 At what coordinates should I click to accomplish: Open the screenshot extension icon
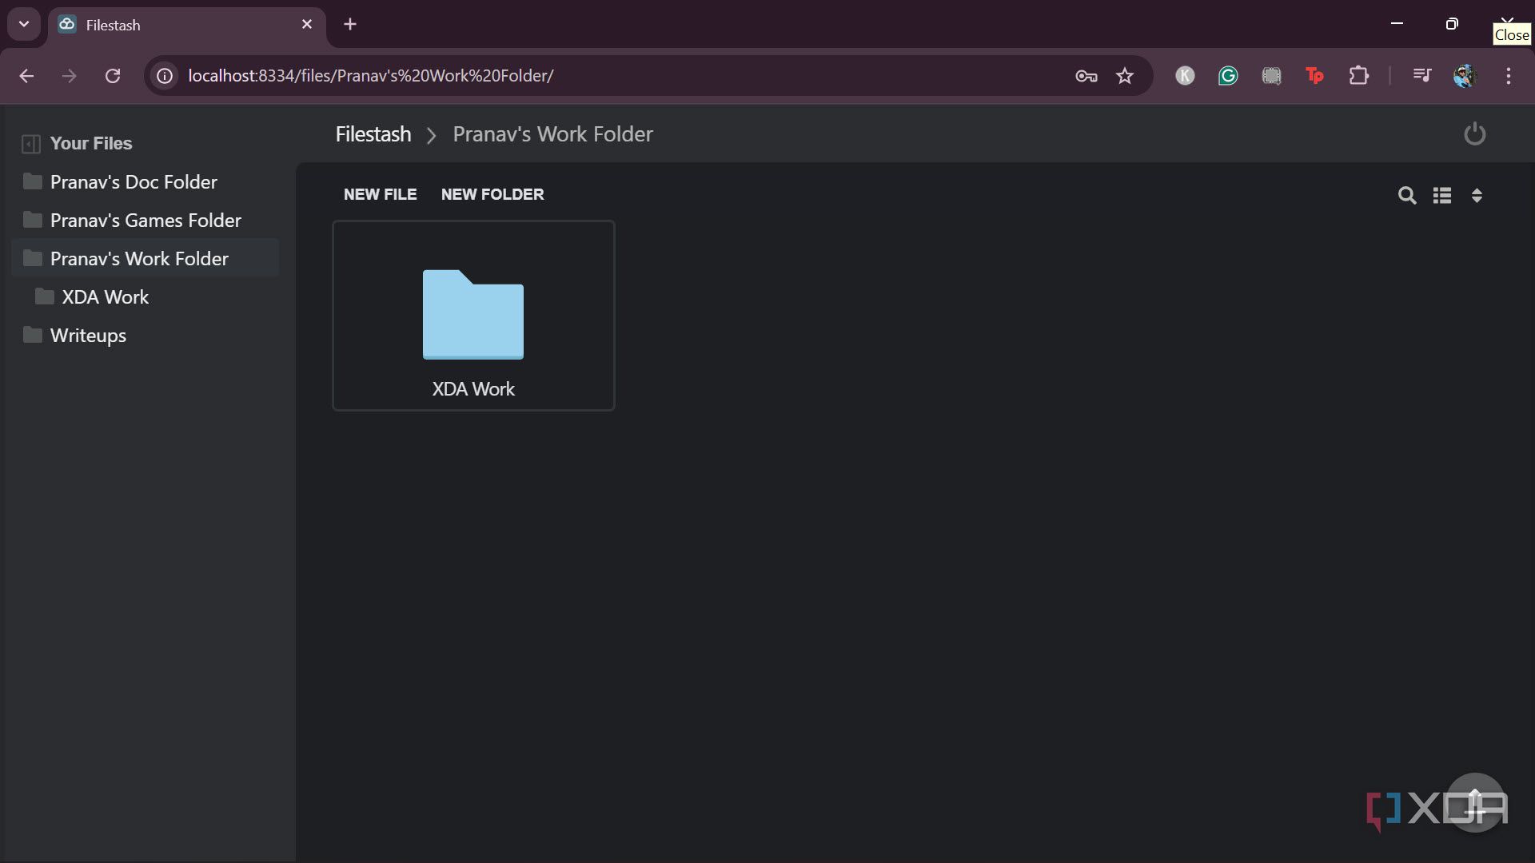coord(1271,76)
